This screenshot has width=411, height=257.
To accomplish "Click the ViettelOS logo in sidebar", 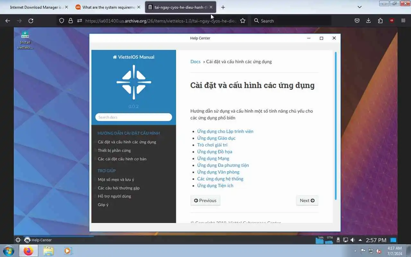I will coord(134,82).
